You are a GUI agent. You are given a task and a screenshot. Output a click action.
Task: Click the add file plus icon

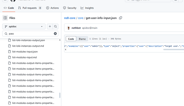tap(50, 26)
